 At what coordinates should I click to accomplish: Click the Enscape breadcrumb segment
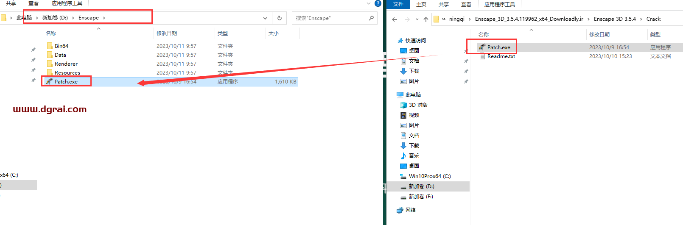89,18
